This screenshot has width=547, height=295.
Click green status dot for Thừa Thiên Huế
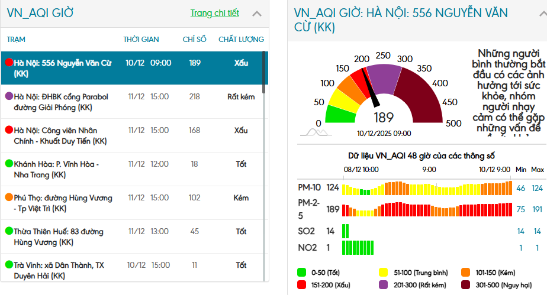(9, 231)
